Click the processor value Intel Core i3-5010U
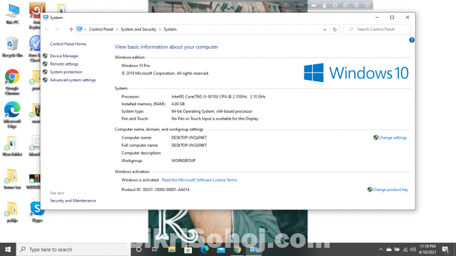This screenshot has height=256, width=456. (x=219, y=96)
